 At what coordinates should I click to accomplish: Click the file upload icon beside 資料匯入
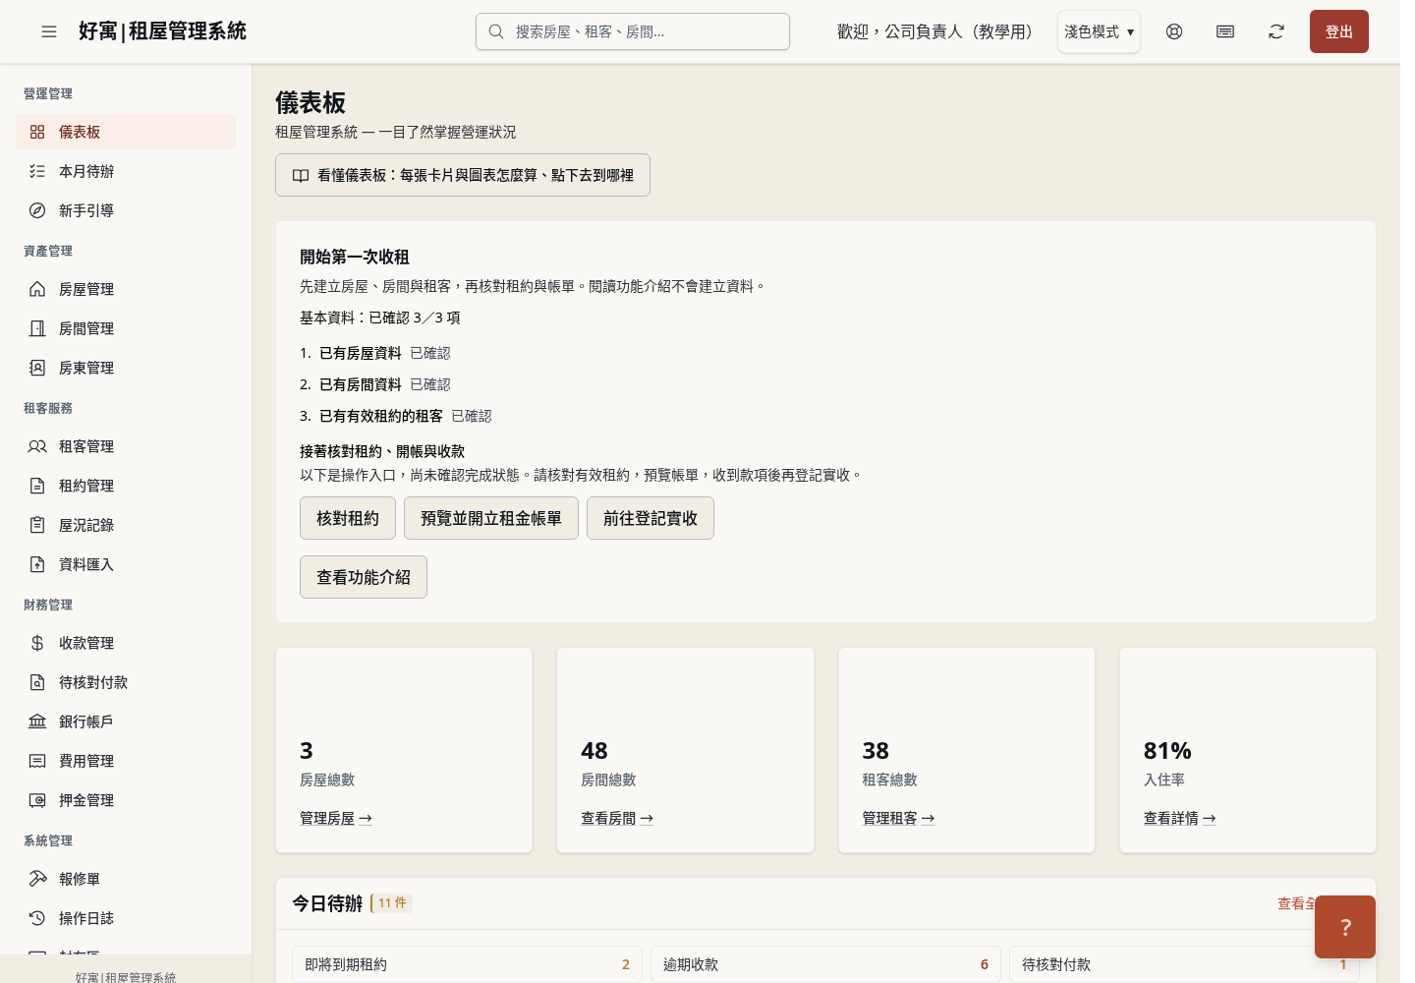(x=37, y=564)
